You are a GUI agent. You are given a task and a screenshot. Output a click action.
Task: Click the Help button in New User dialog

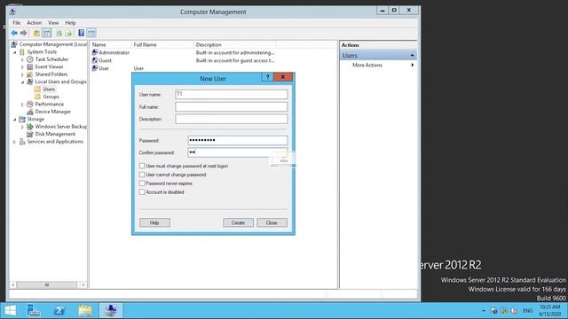154,222
